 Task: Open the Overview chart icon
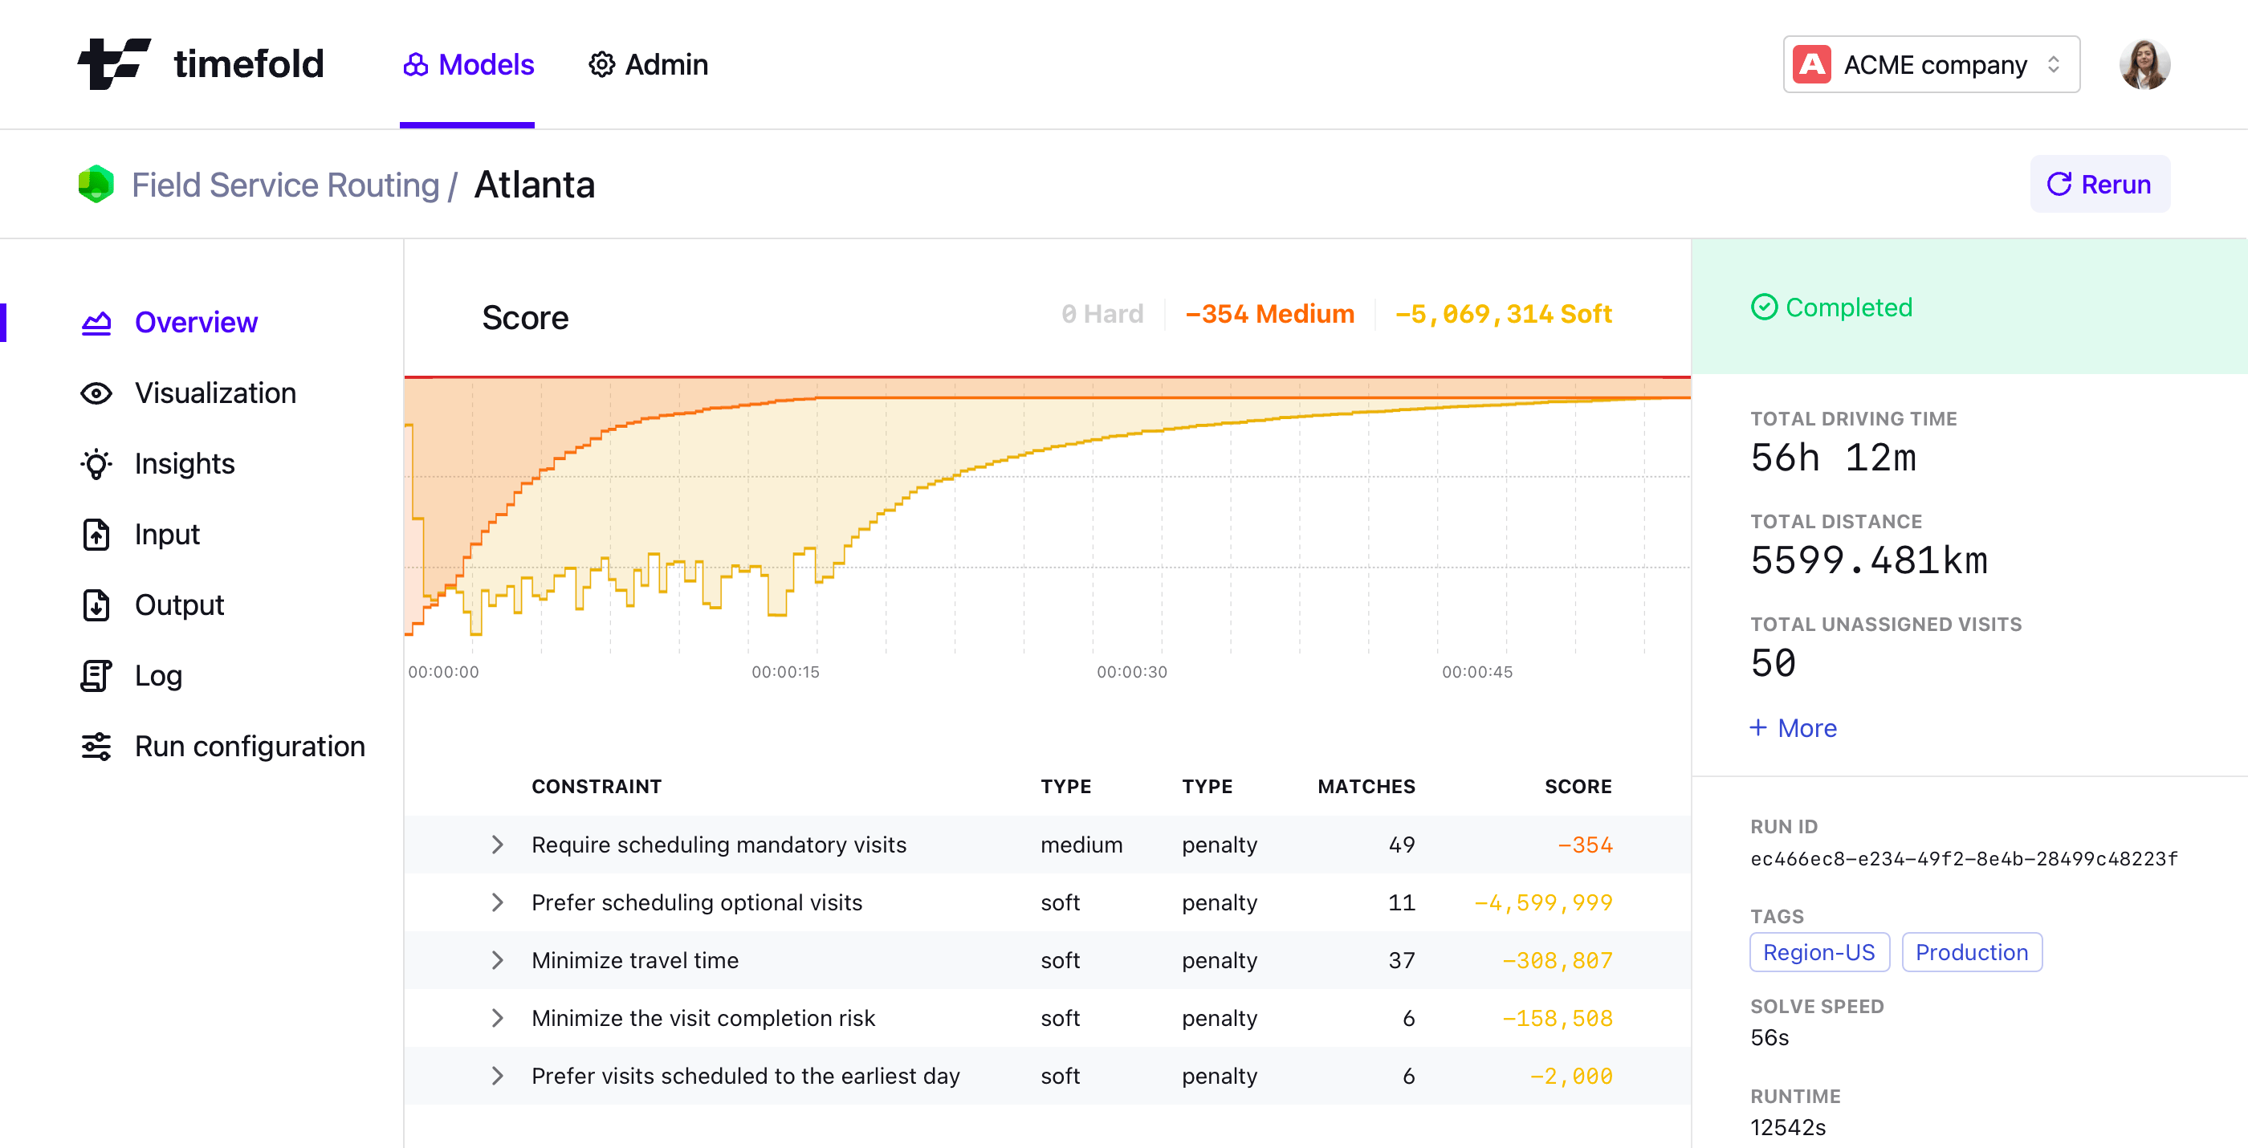click(96, 323)
